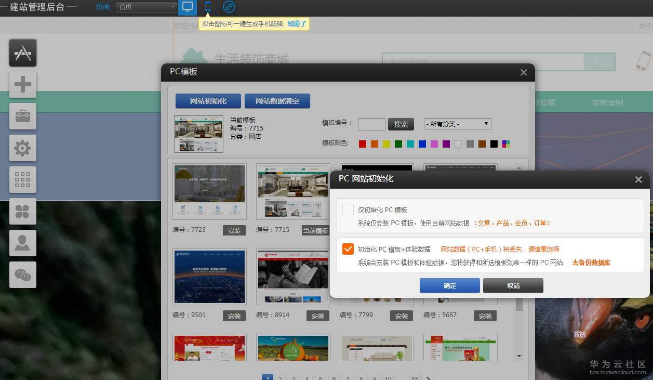The width and height of the screenshot is (653, 380).
Task: Click the 模板编号 input field
Action: [x=371, y=124]
